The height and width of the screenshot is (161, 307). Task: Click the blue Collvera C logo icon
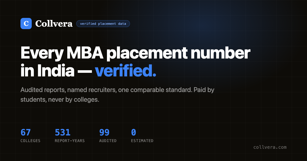pos(26,24)
